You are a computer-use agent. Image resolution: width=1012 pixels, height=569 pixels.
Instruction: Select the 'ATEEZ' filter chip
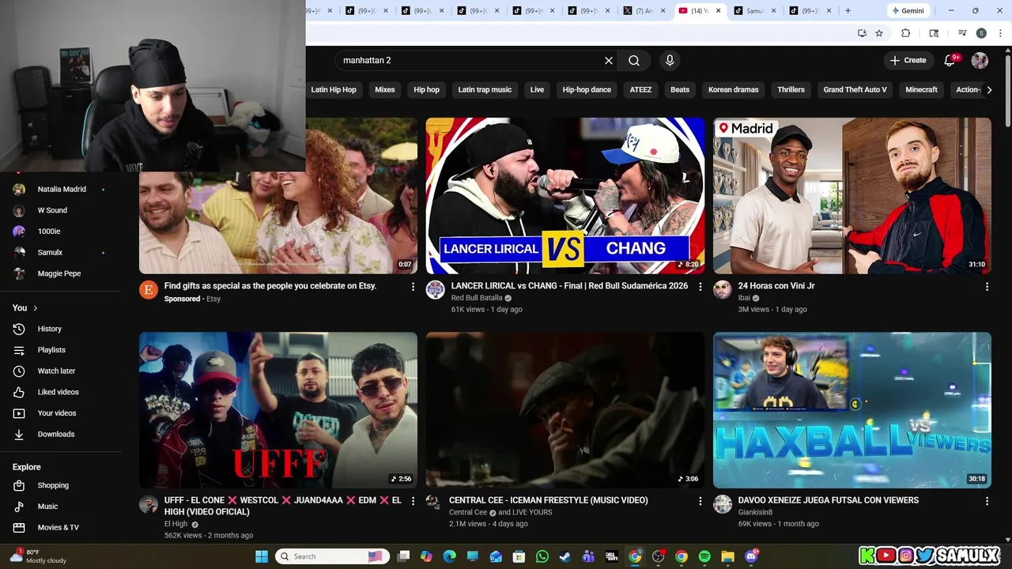[640, 90]
